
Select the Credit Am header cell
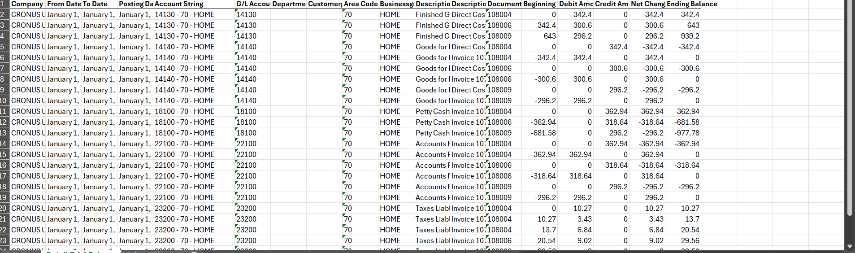[612, 4]
